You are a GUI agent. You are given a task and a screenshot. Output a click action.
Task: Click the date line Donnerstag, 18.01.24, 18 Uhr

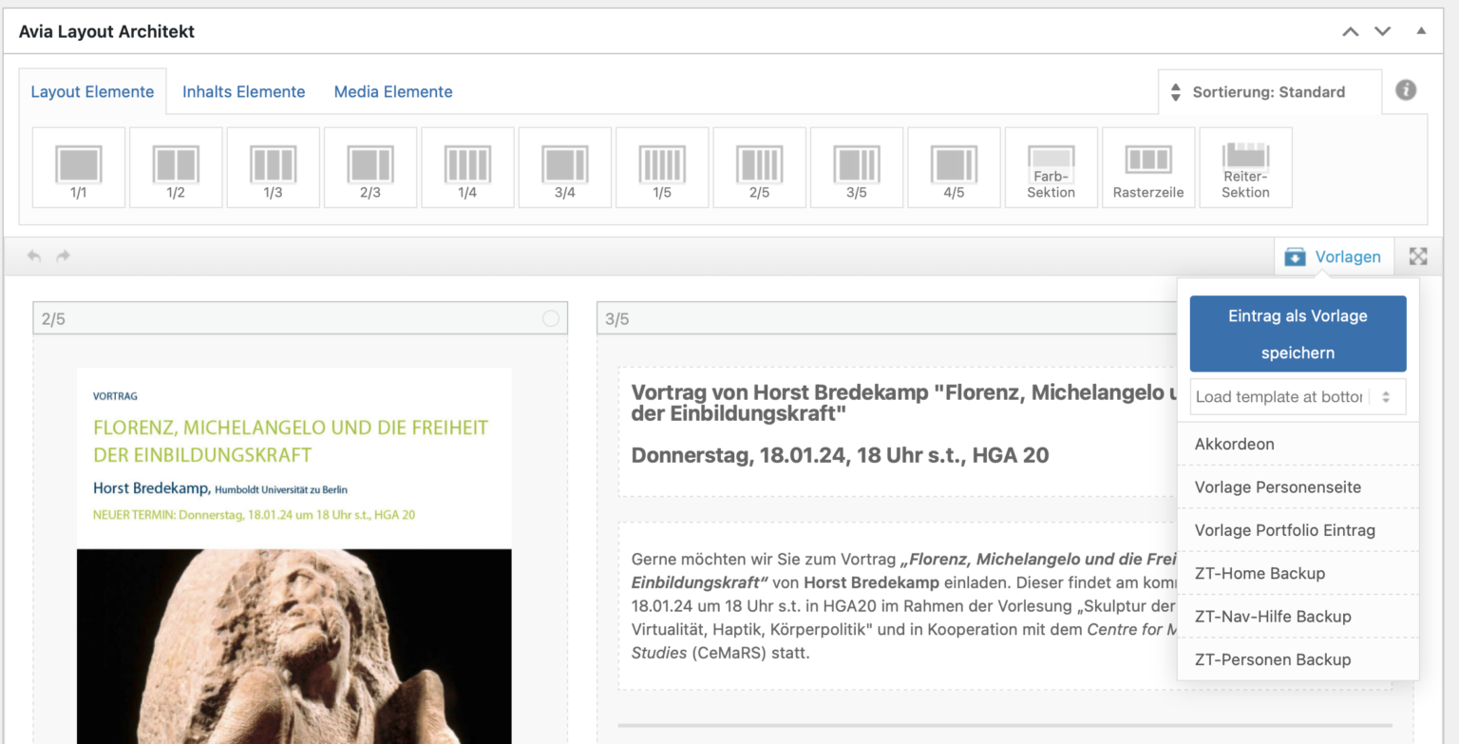click(840, 455)
